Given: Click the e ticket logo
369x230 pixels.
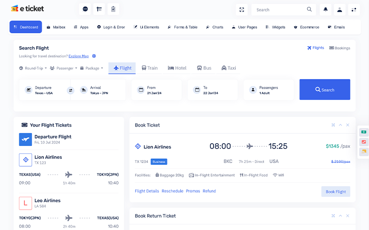Looking at the screenshot, I should [27, 9].
